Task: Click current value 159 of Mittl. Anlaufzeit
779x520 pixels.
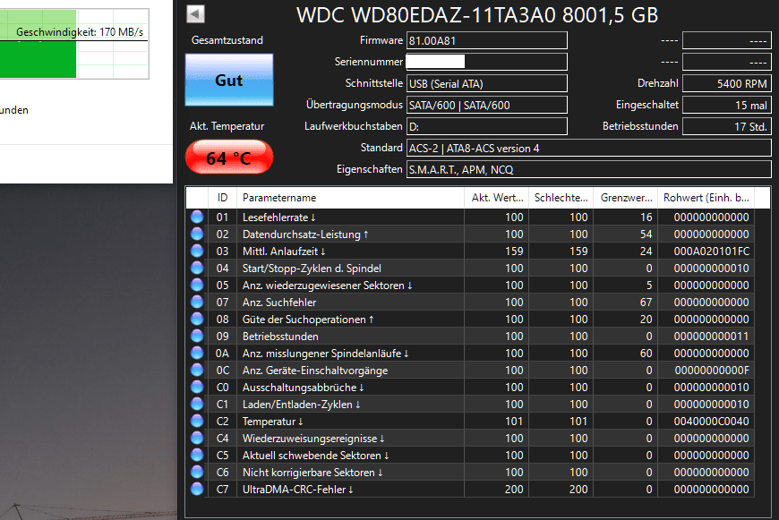Action: click(x=514, y=251)
